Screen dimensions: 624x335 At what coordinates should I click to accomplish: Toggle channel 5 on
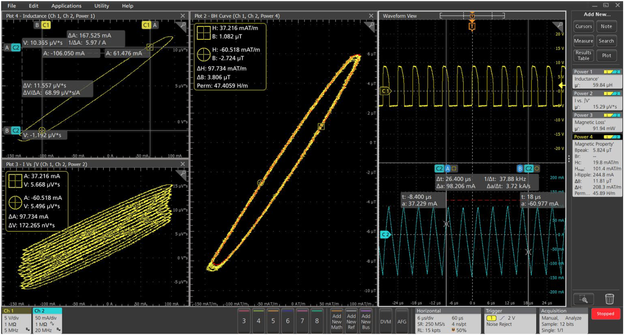(x=273, y=321)
